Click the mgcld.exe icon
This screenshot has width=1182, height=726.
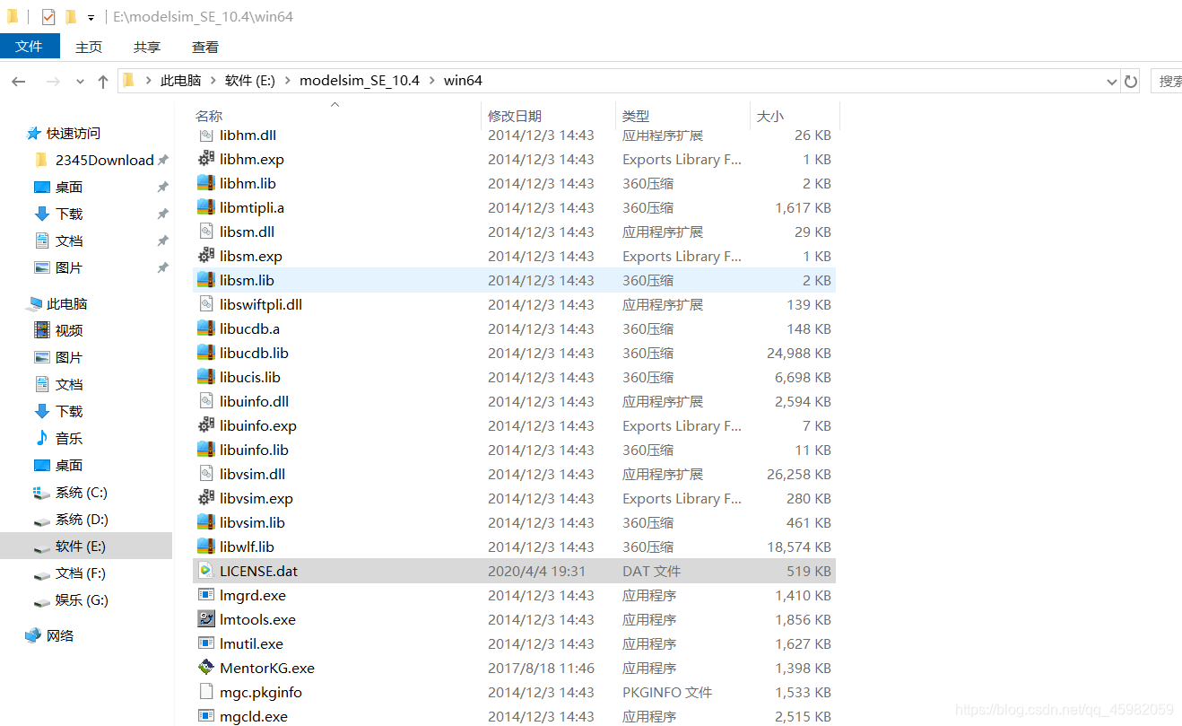pos(206,716)
